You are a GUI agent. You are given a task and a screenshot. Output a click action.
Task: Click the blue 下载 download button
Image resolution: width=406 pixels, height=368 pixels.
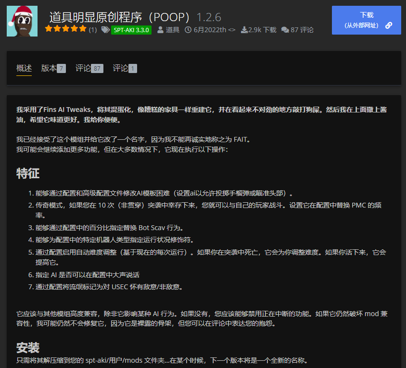[366, 20]
